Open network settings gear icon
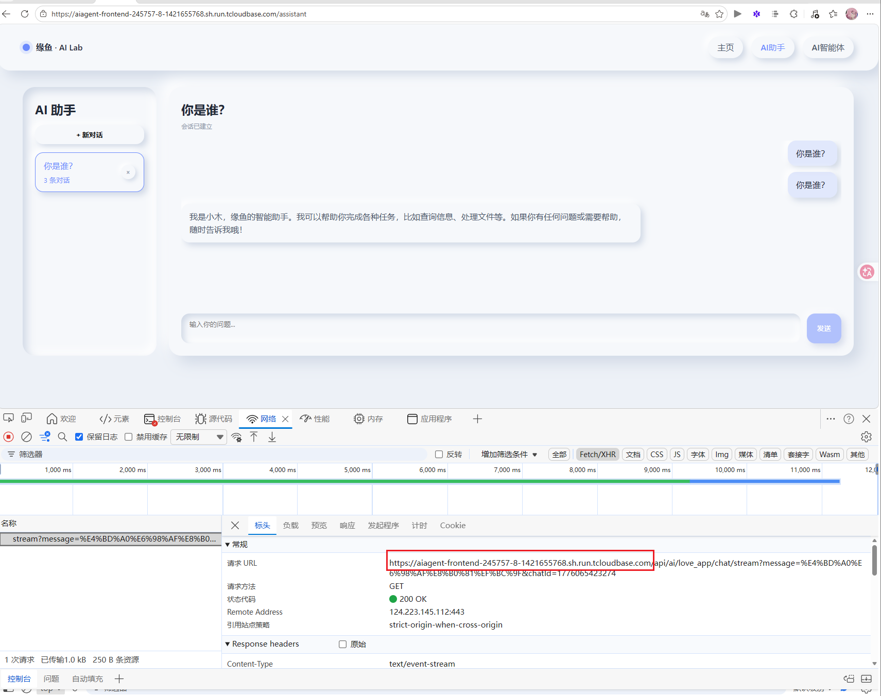Image resolution: width=881 pixels, height=696 pixels. (x=866, y=437)
